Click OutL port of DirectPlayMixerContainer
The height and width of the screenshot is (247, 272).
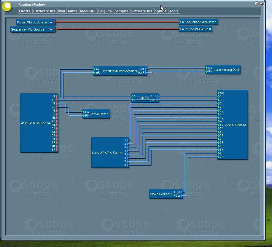click(146, 69)
